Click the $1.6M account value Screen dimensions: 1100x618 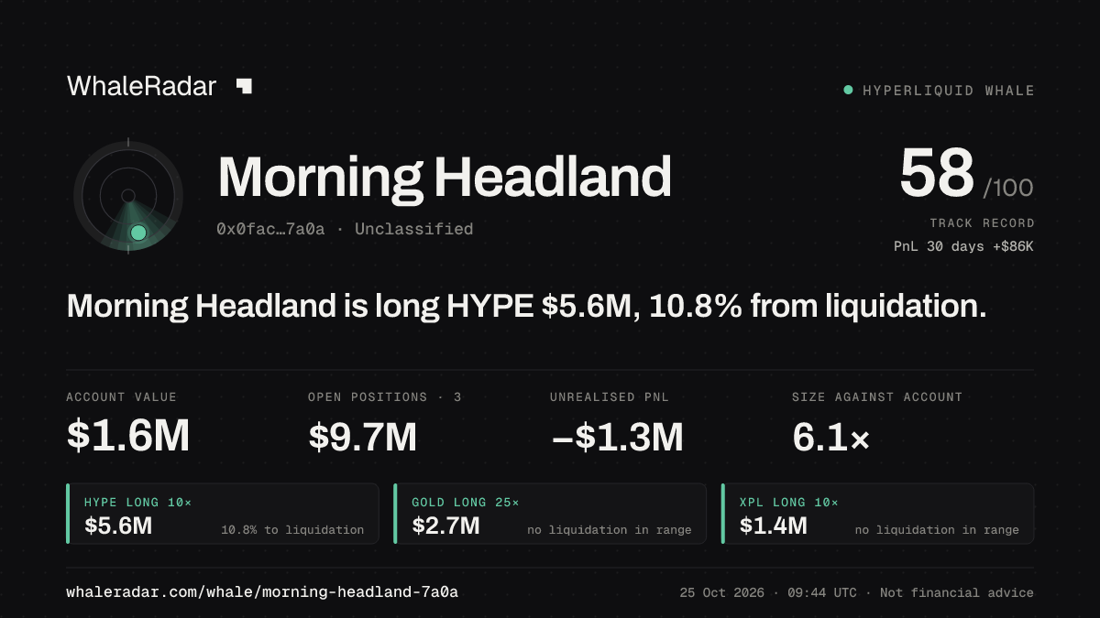[128, 436]
